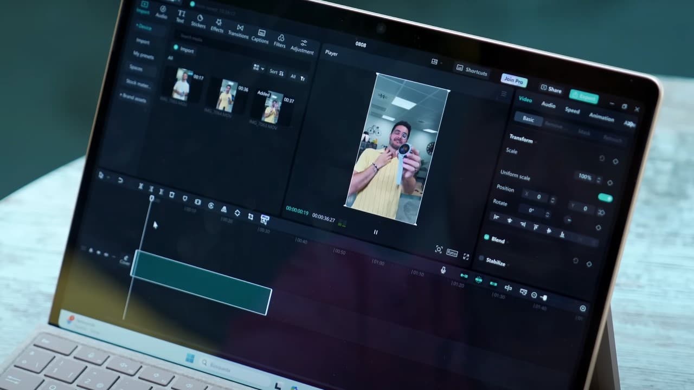Pause playback in the Player
Viewport: 694px width, 390px height.
(x=376, y=232)
